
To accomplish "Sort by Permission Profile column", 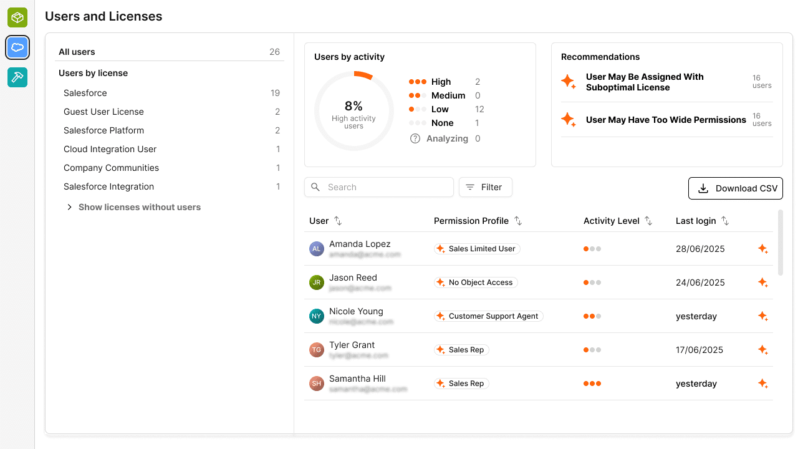I will click(x=518, y=221).
